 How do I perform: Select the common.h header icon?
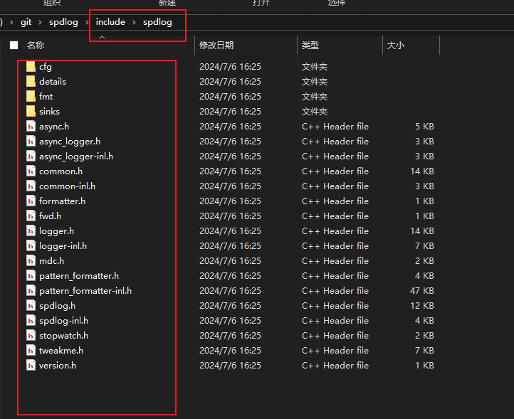[31, 171]
